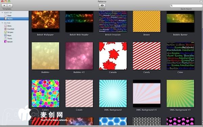Viewport: 203px width, 127px height.
Task: Select the black white dots thumbnail
Action: (x=147, y=121)
